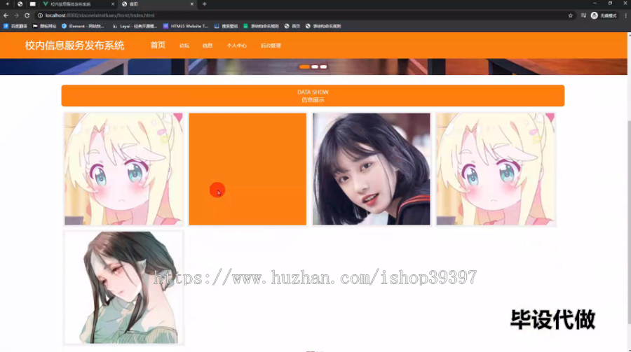Open the blonde anime card beside orange card

[123, 169]
